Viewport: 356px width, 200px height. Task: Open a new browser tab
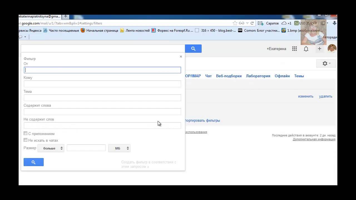[66, 16]
